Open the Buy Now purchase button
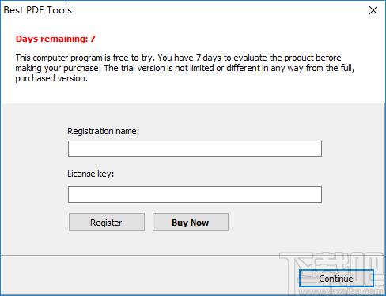 tap(191, 223)
